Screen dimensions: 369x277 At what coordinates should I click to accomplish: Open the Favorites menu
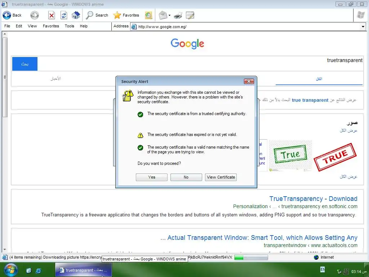[x=51, y=26]
